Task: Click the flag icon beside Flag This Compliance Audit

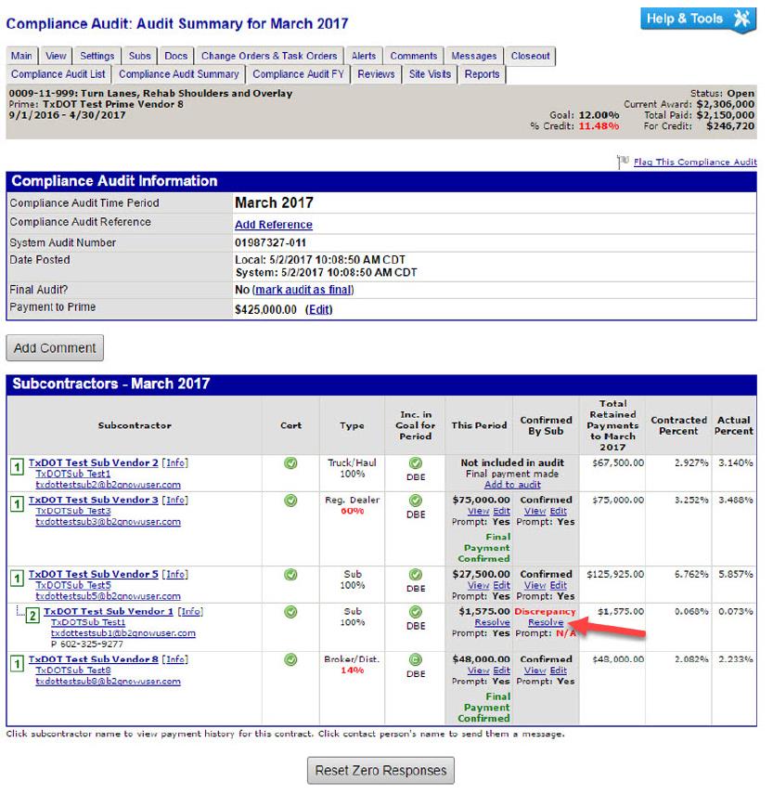Action: [x=624, y=163]
